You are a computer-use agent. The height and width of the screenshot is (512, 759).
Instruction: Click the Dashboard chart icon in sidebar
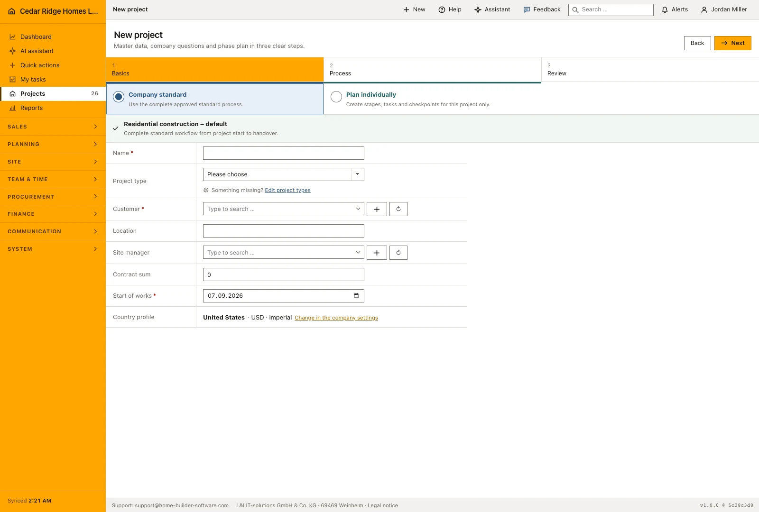[x=13, y=37]
